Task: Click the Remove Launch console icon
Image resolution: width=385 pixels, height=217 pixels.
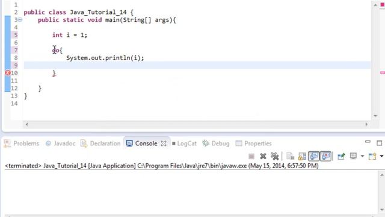Action: click(x=263, y=156)
